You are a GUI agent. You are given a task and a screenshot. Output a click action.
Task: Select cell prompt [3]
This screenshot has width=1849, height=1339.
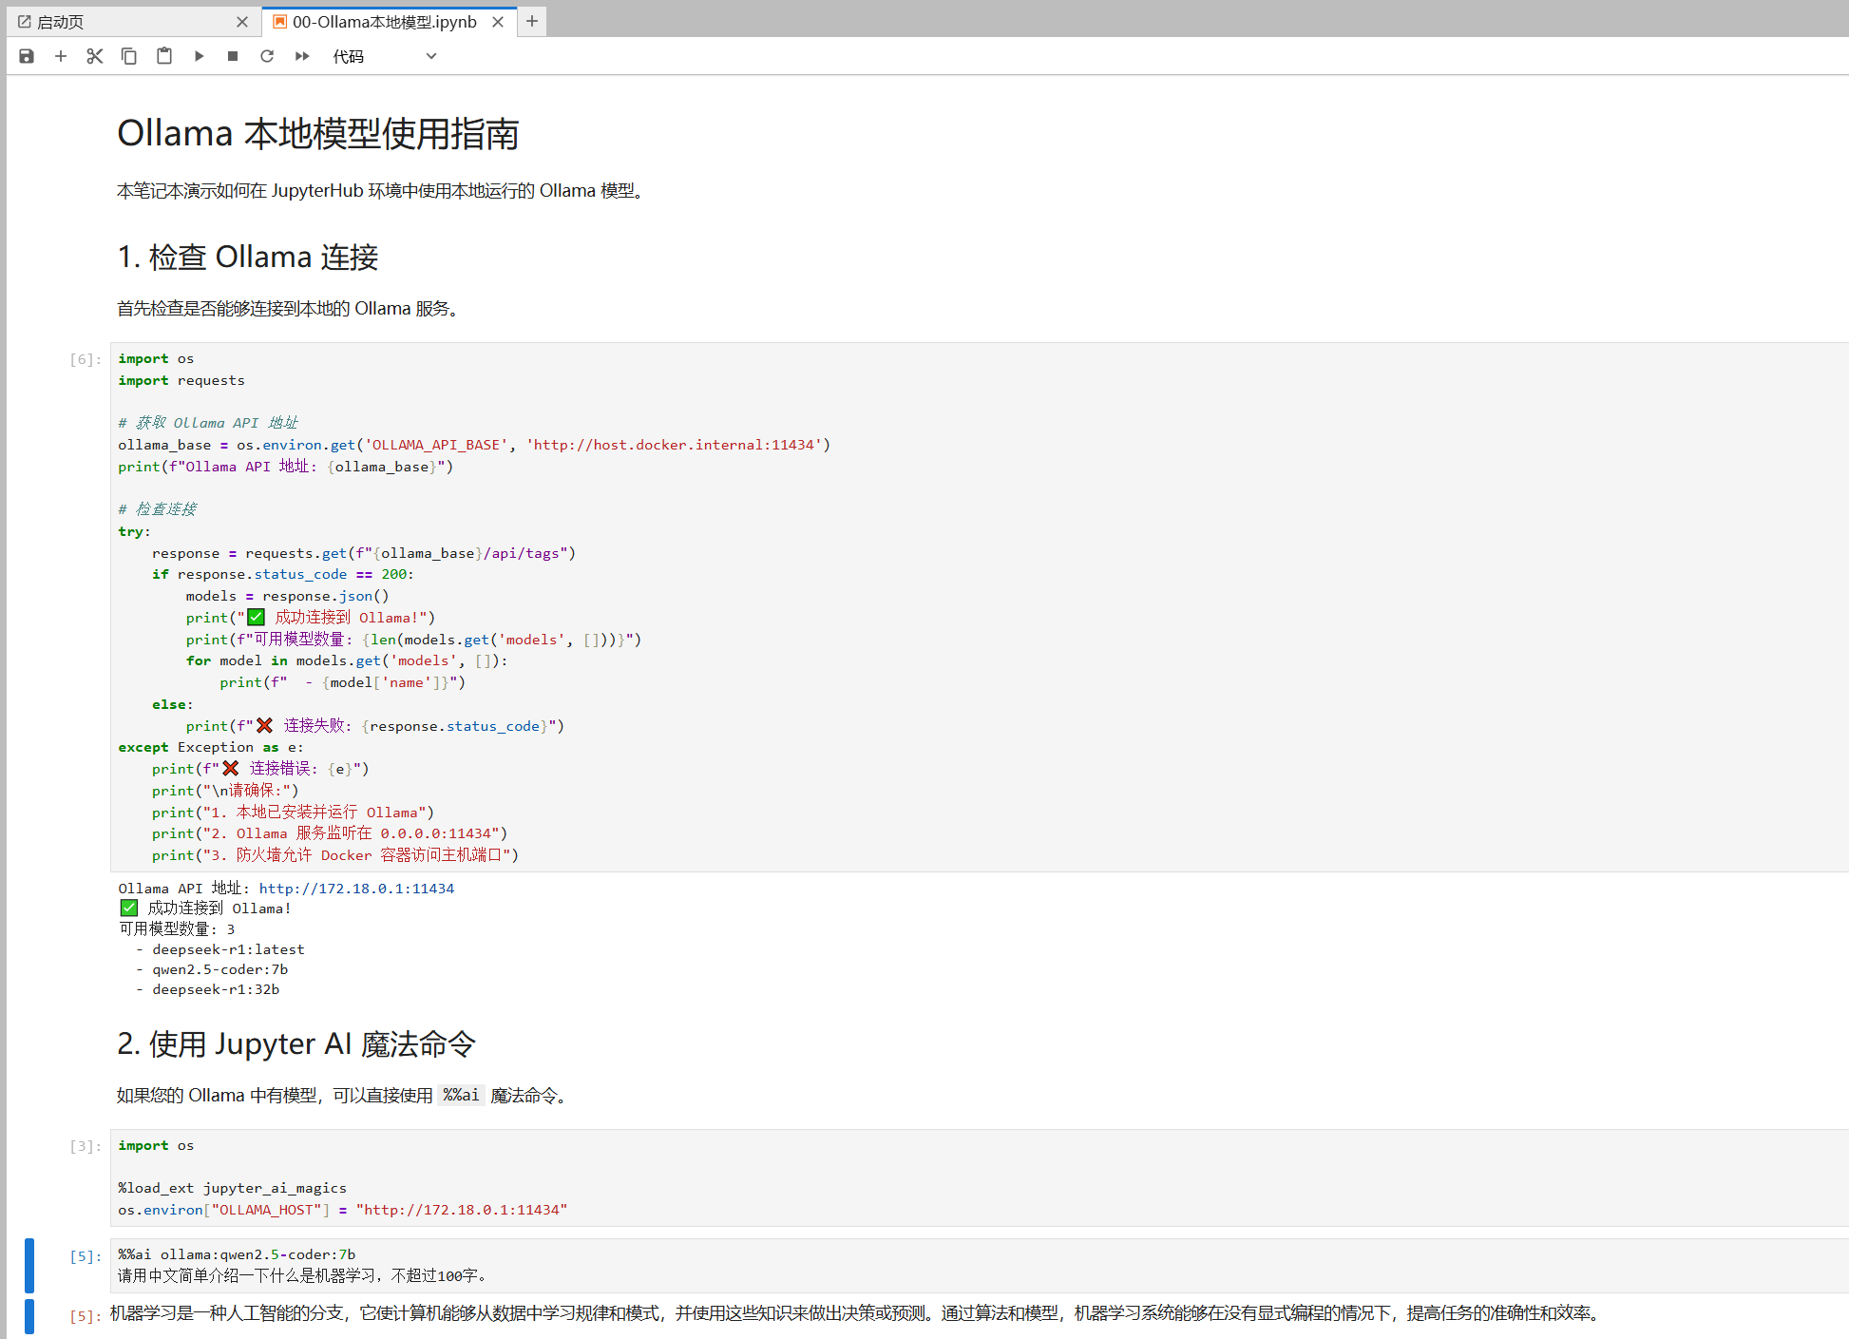(86, 1146)
